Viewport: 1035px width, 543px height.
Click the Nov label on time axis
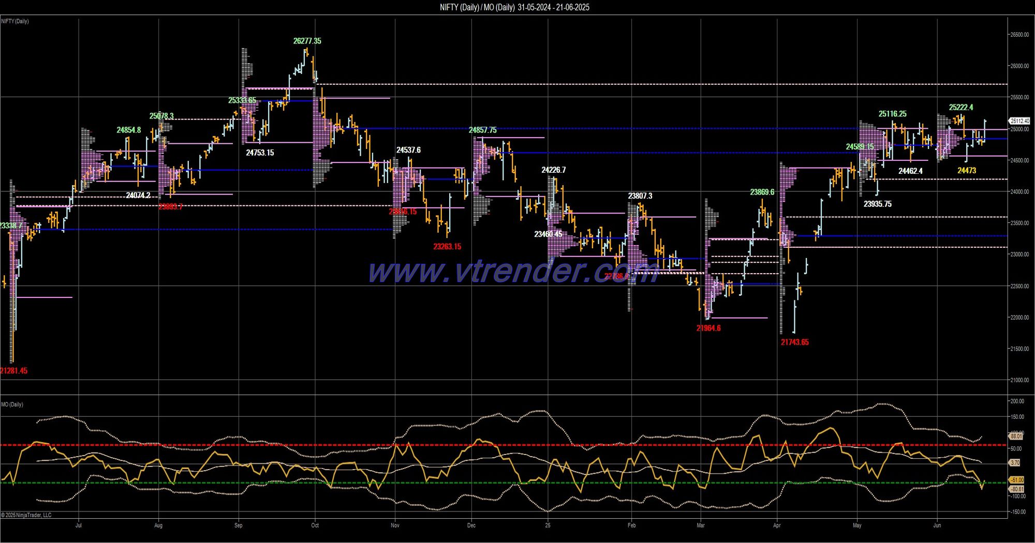pos(395,525)
